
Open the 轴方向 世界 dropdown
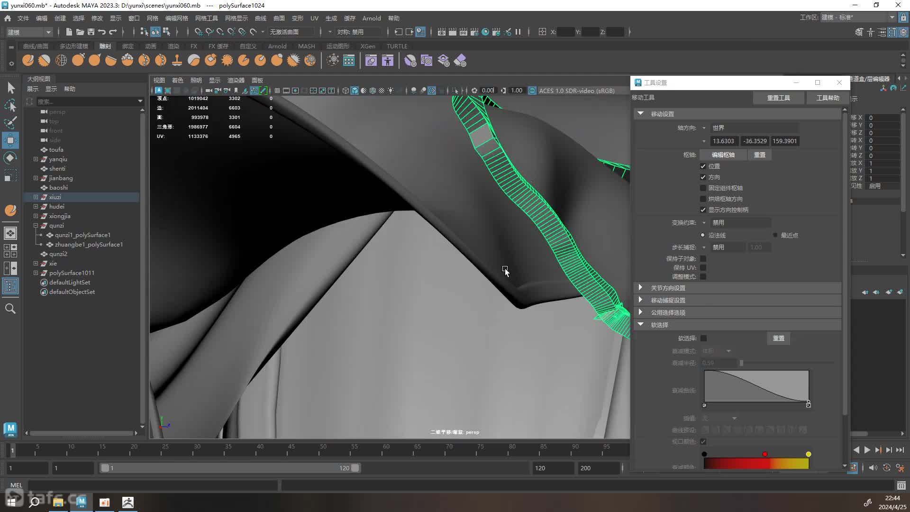tap(754, 128)
